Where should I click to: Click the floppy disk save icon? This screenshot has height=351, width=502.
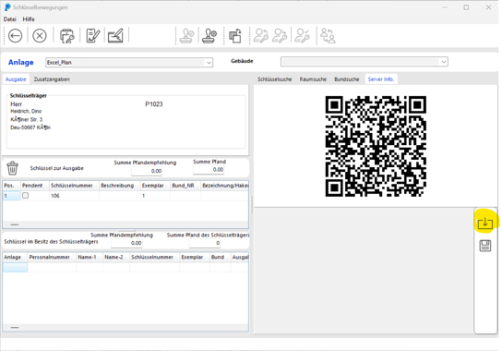click(x=485, y=246)
